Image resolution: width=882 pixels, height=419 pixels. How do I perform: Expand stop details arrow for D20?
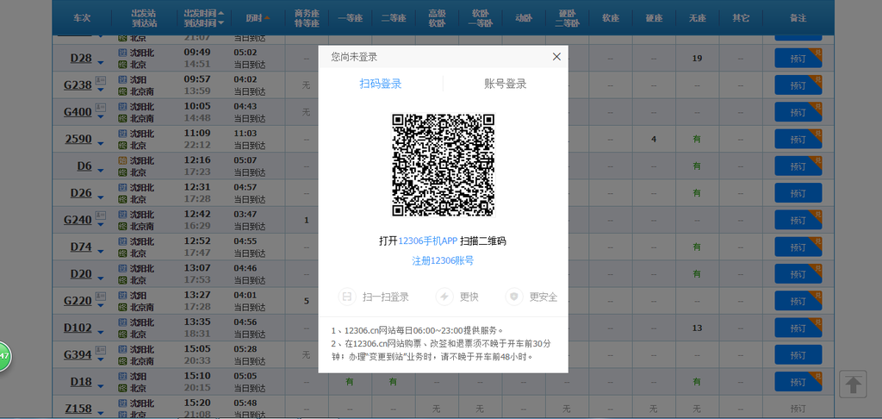(x=101, y=279)
